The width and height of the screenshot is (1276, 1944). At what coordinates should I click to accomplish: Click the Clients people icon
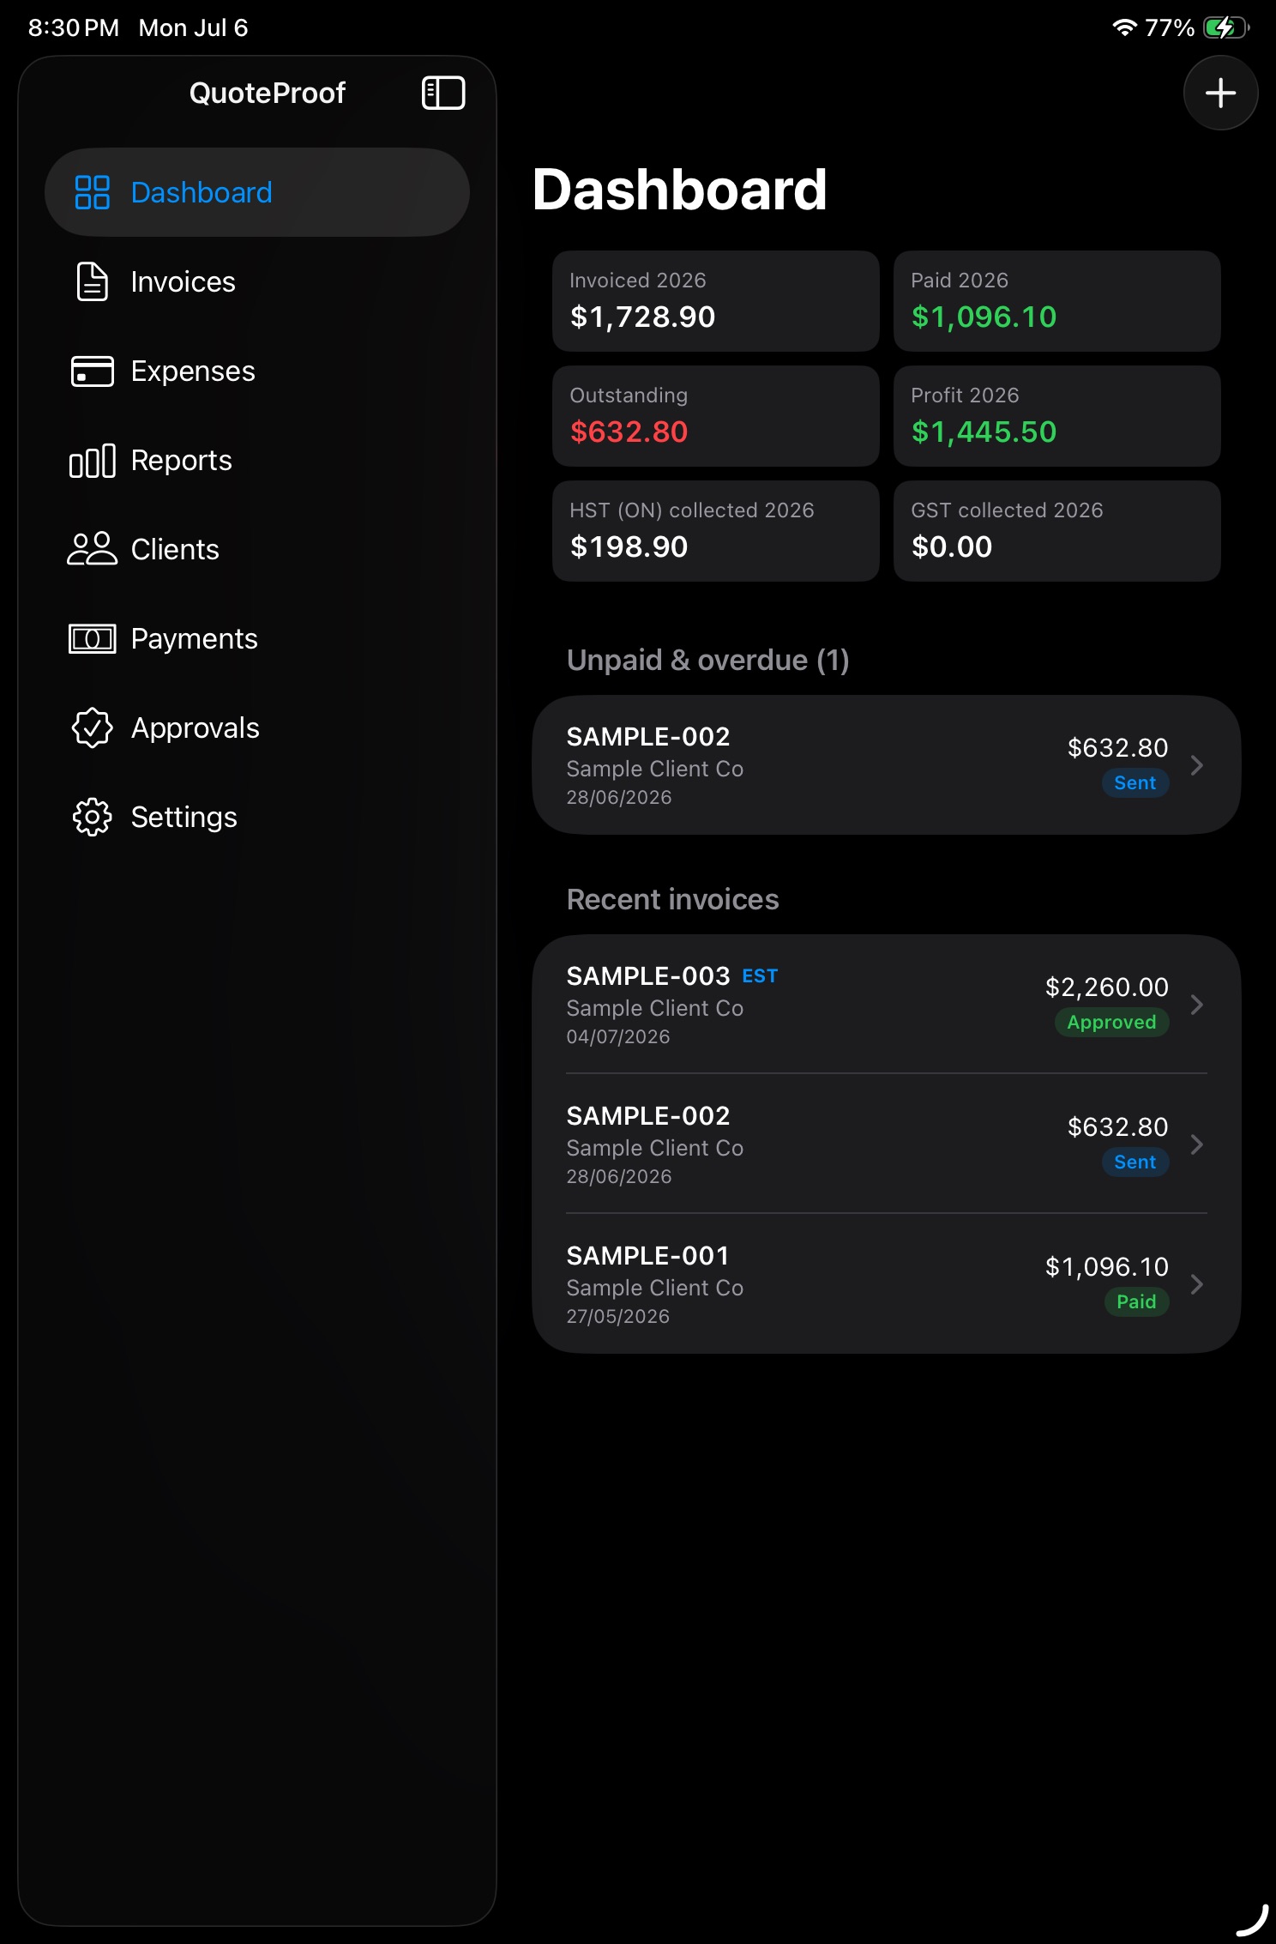tap(92, 549)
